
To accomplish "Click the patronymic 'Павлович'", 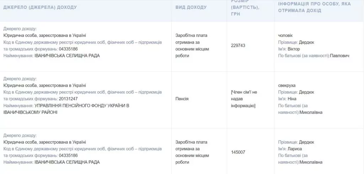I will pyautogui.click(x=340, y=56).
